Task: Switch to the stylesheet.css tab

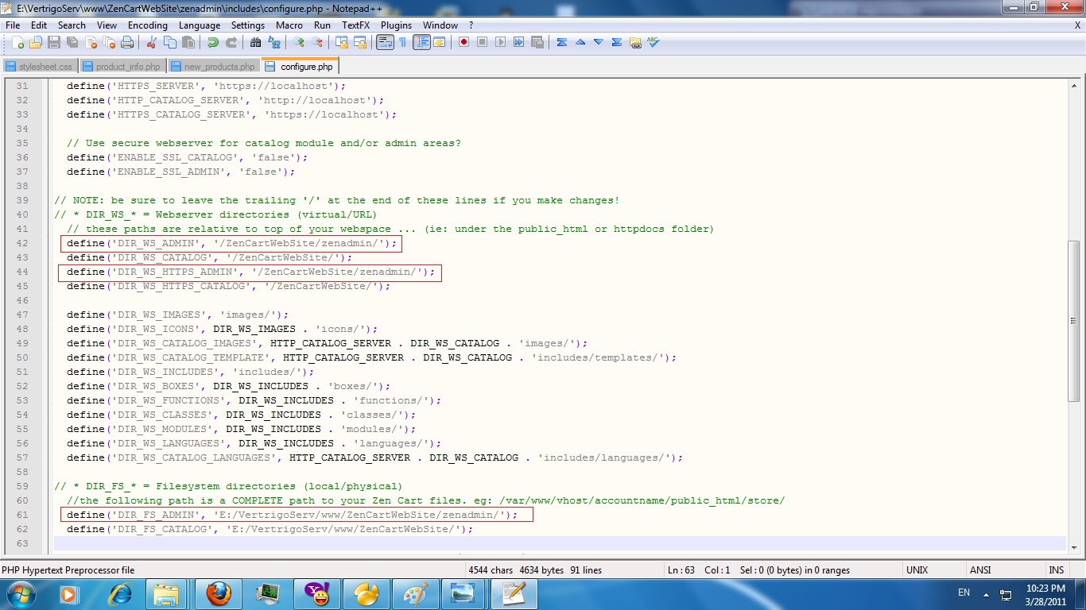Action: point(39,67)
